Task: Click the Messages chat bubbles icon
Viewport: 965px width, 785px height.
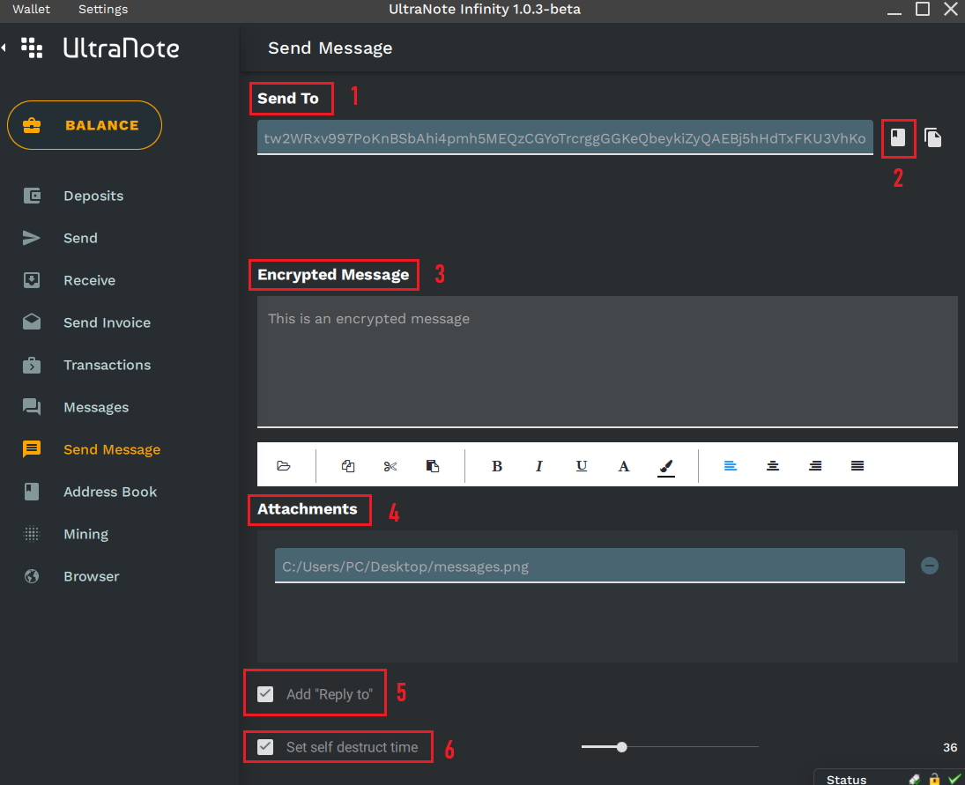Action: tap(32, 407)
